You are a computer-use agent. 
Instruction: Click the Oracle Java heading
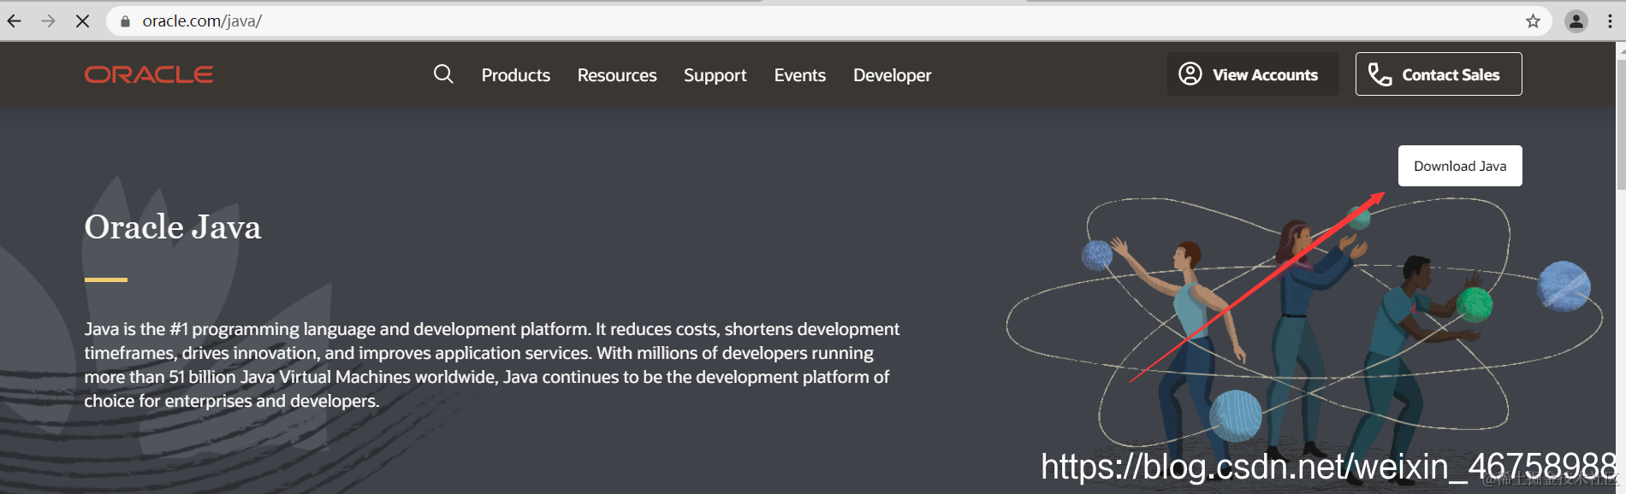pos(173,227)
